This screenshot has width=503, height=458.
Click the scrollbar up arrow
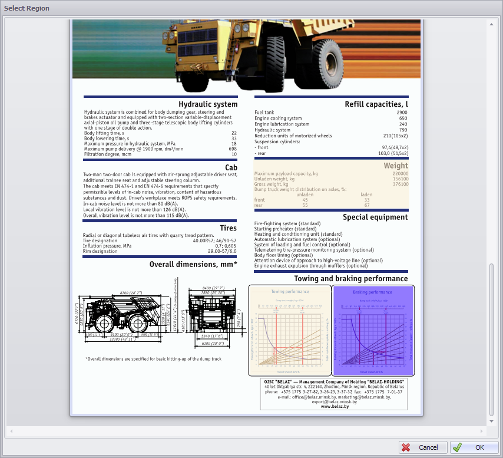[x=491, y=24]
